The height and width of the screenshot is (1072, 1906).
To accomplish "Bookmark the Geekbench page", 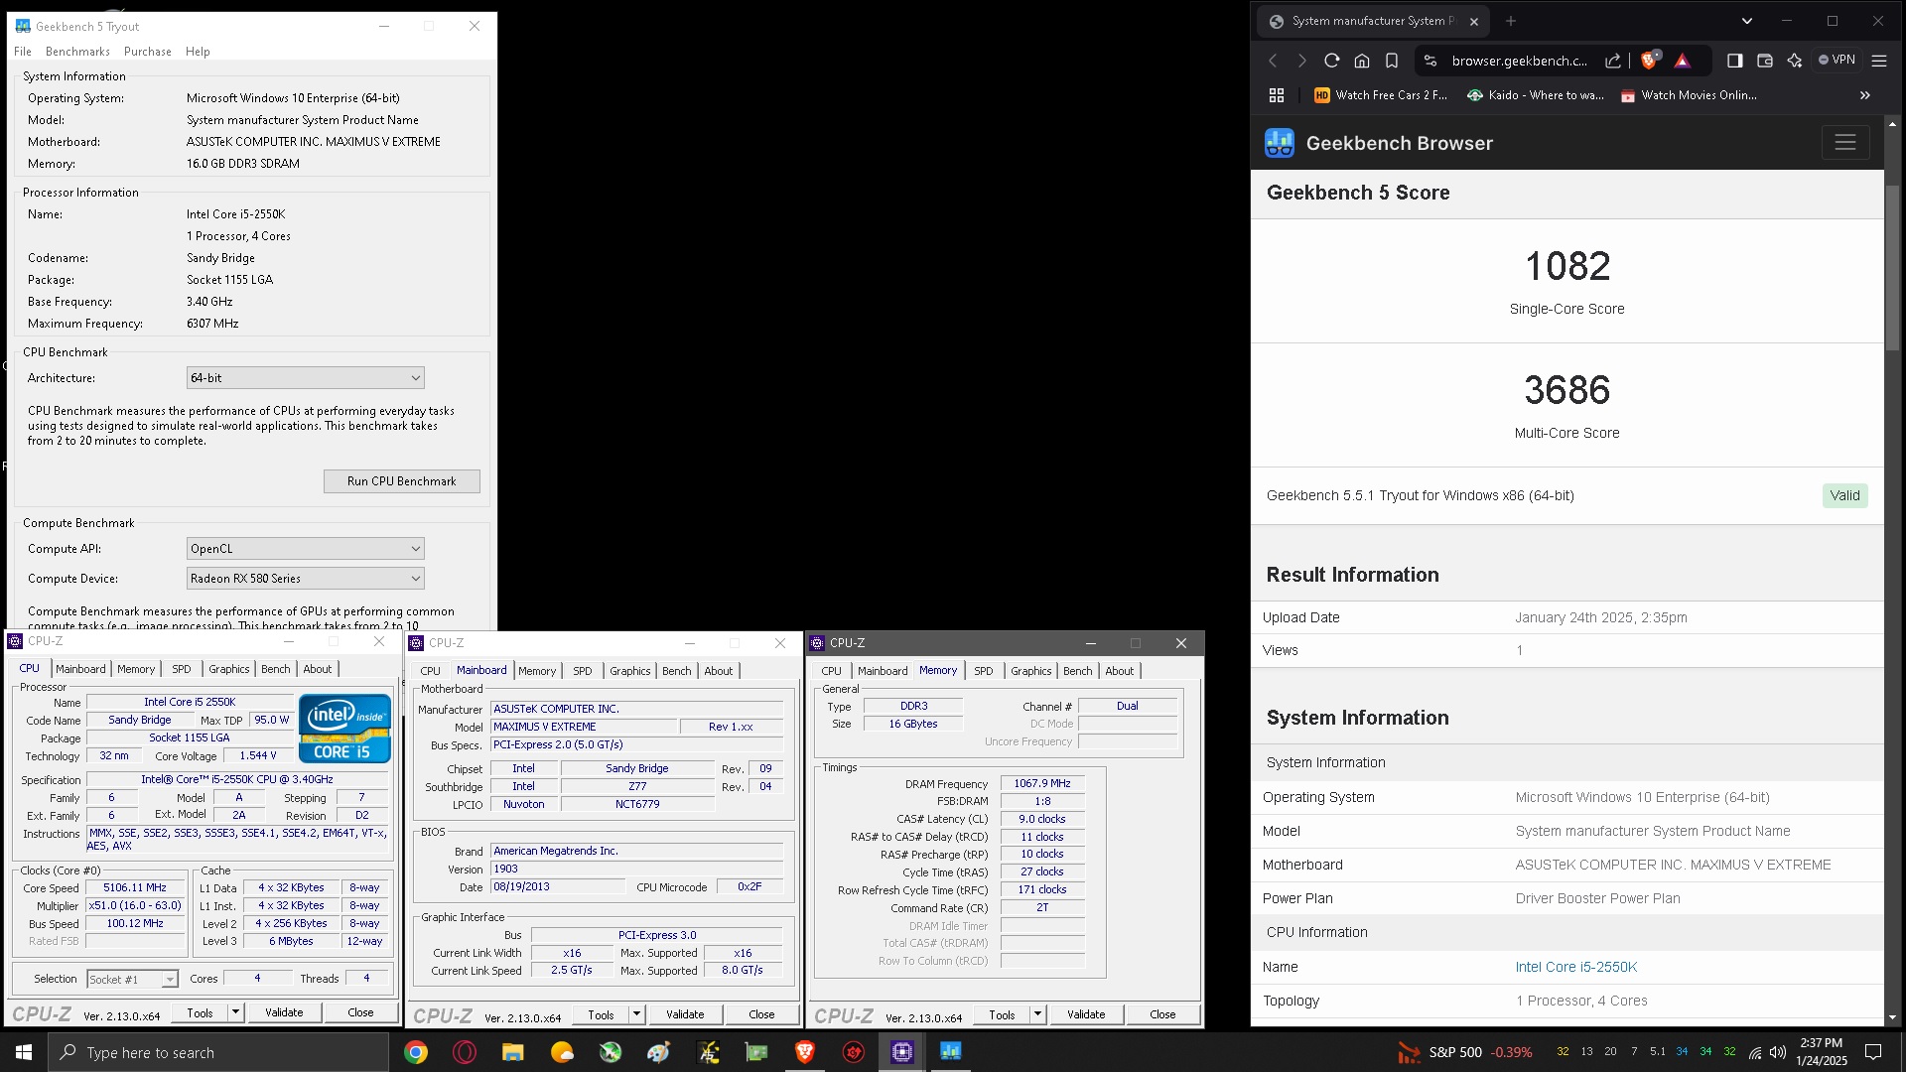I will point(1392,61).
